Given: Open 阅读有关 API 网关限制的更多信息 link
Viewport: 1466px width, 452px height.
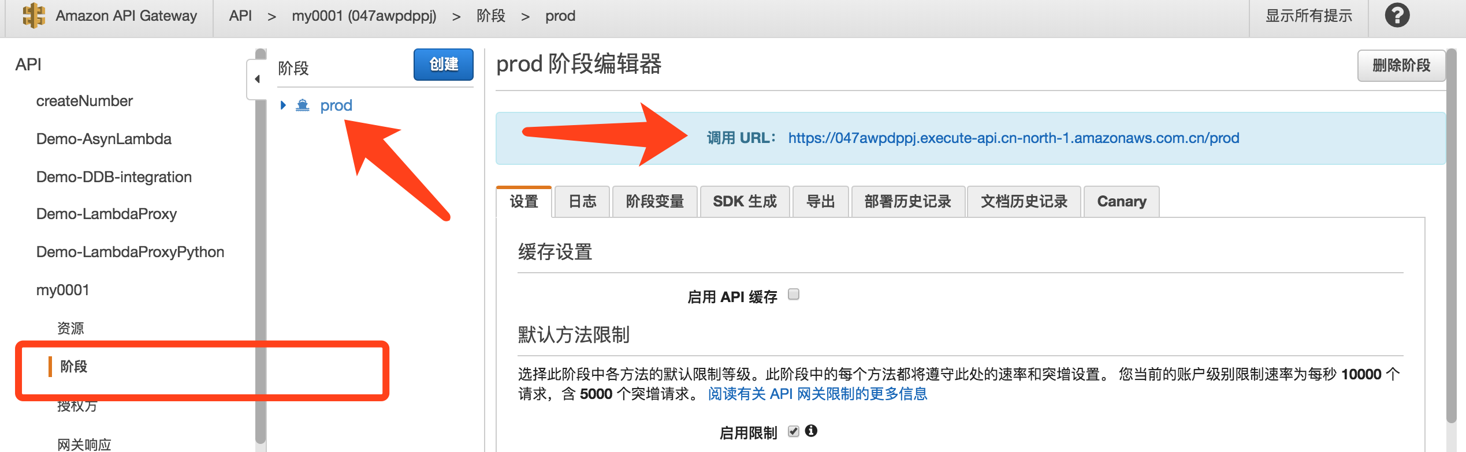Looking at the screenshot, I should click(x=817, y=394).
